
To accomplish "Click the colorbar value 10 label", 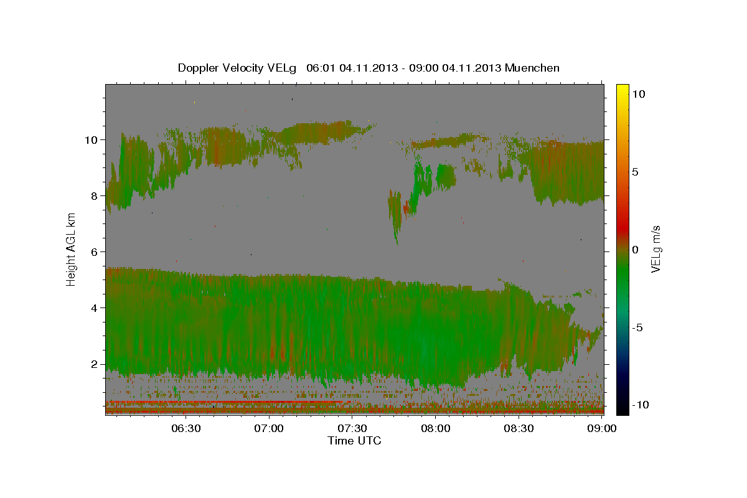I will click(639, 93).
